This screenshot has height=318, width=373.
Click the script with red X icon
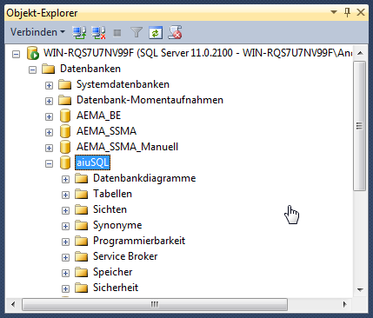[x=175, y=32]
